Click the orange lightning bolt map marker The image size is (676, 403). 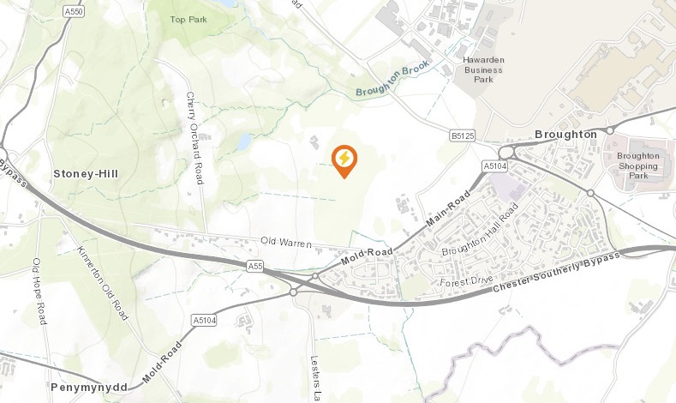(344, 161)
